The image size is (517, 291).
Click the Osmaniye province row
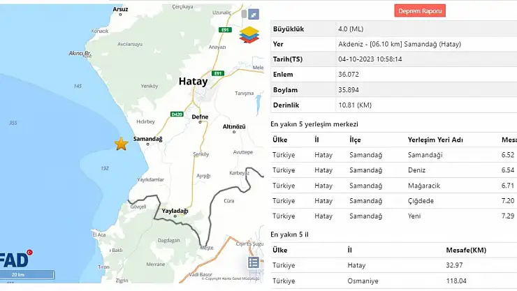(x=393, y=281)
